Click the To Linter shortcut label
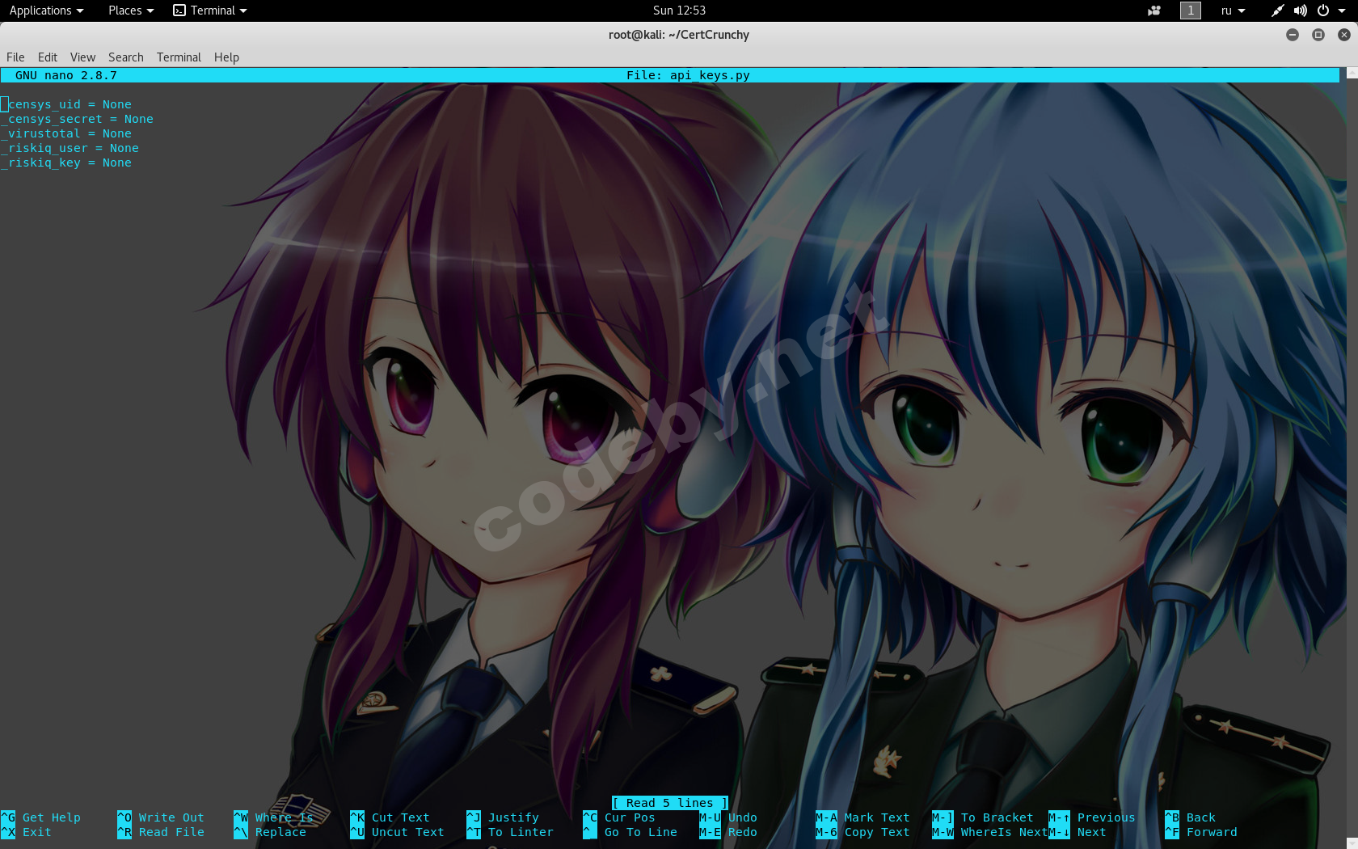This screenshot has height=849, width=1358. tap(521, 832)
